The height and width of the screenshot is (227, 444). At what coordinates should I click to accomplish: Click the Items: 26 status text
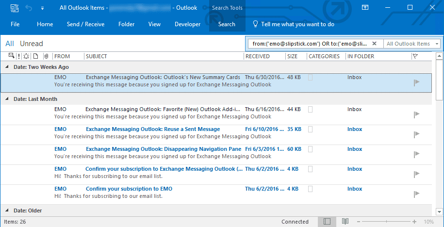tap(15, 222)
